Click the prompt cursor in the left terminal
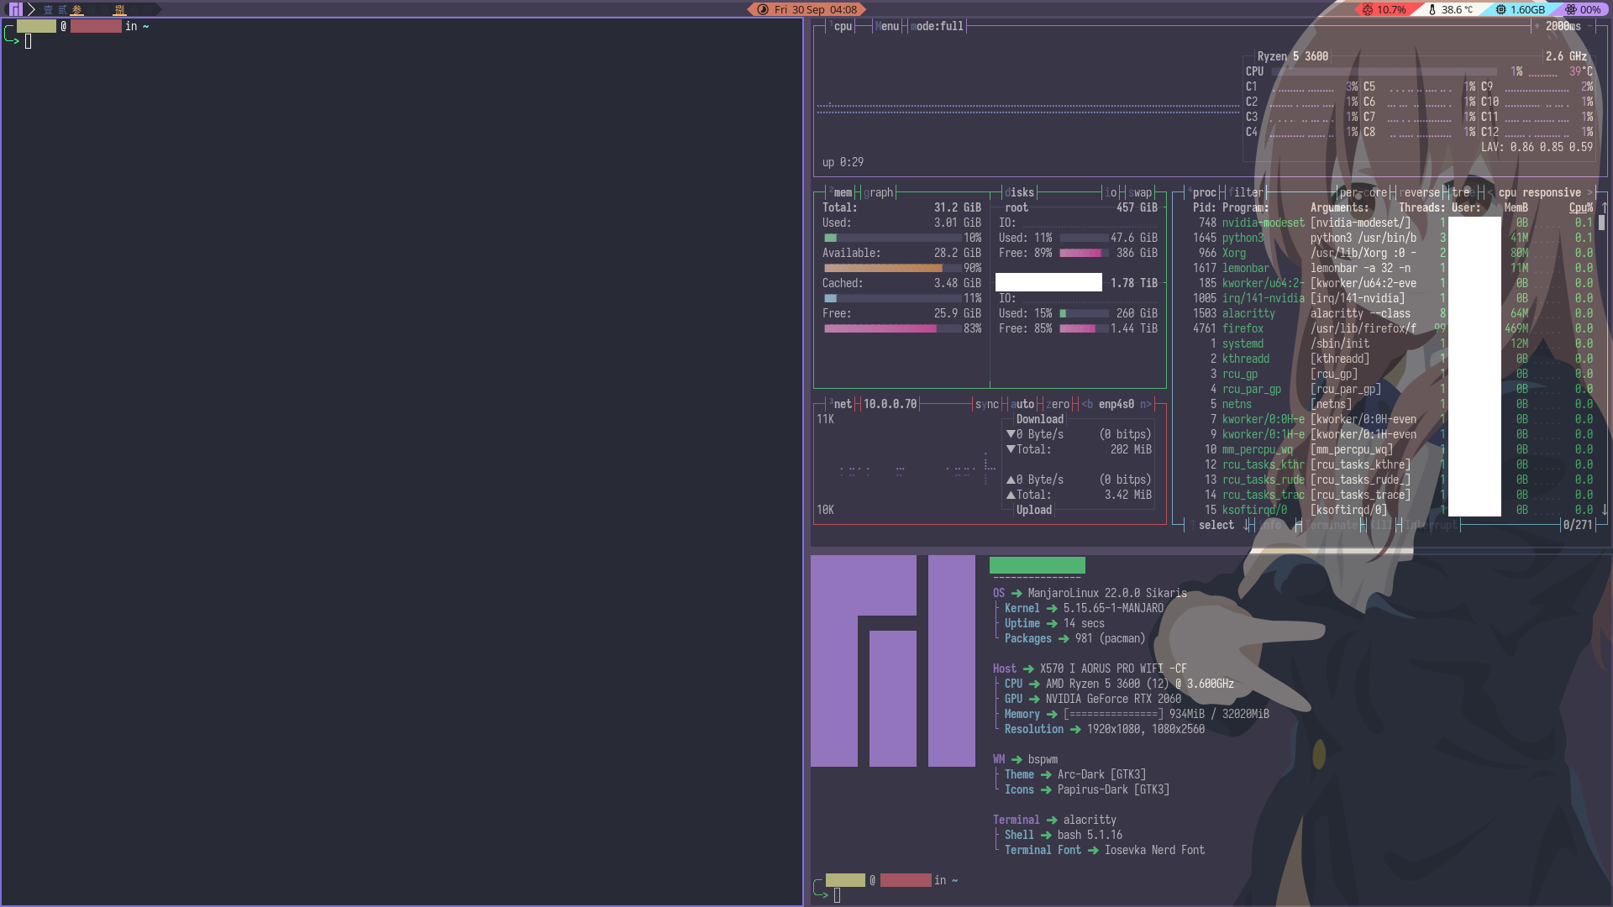This screenshot has width=1613, height=907. tap(28, 41)
